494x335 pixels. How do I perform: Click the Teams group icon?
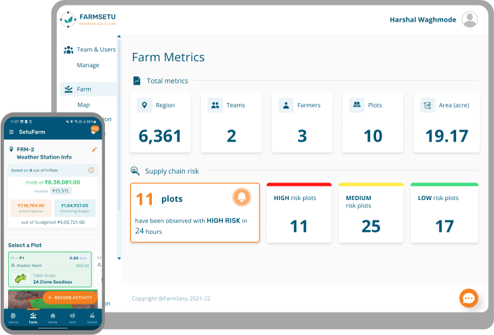[x=215, y=105]
